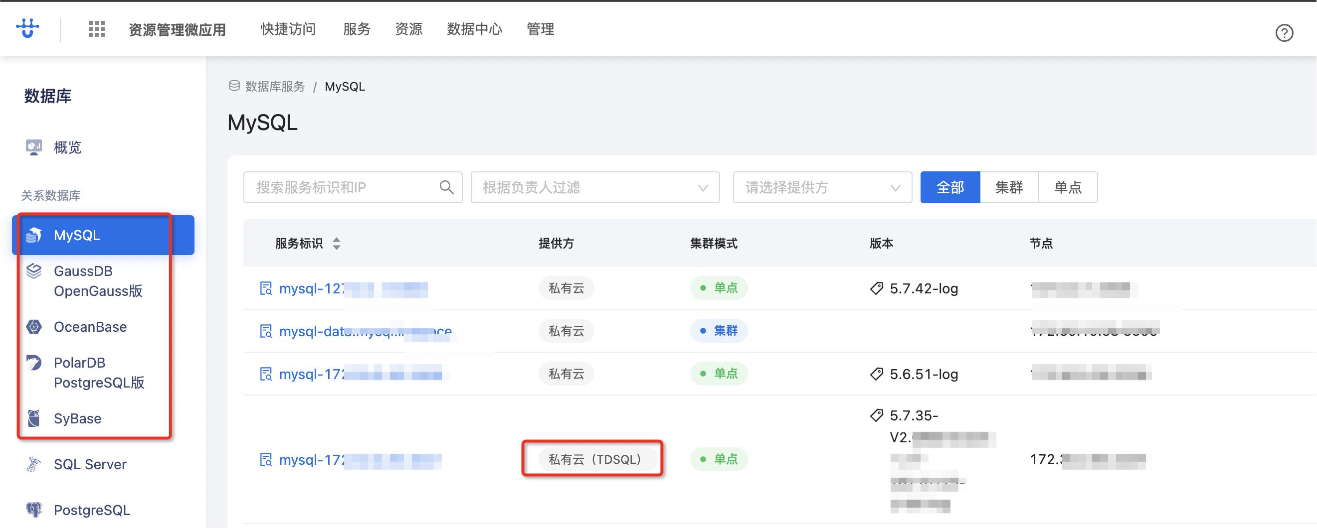Click the 版本 column header
This screenshot has width=1317, height=530.
coord(882,244)
